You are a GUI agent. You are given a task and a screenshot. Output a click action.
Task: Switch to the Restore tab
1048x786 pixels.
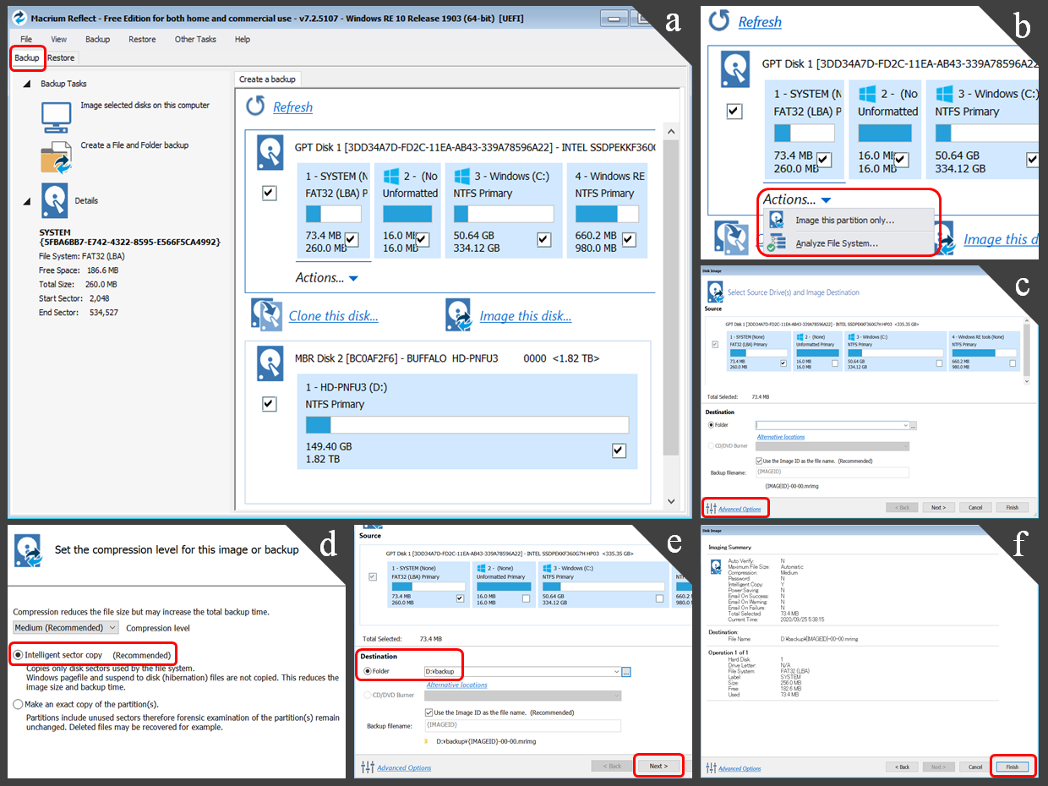[x=61, y=57]
